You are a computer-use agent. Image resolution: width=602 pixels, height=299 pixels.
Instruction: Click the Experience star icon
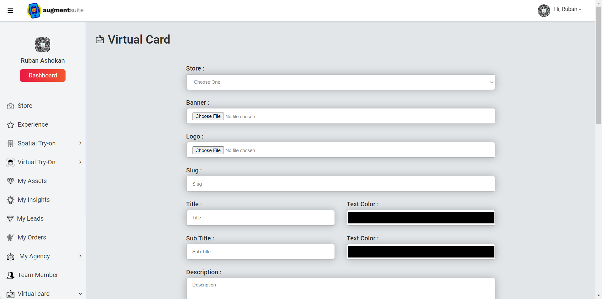click(x=10, y=125)
